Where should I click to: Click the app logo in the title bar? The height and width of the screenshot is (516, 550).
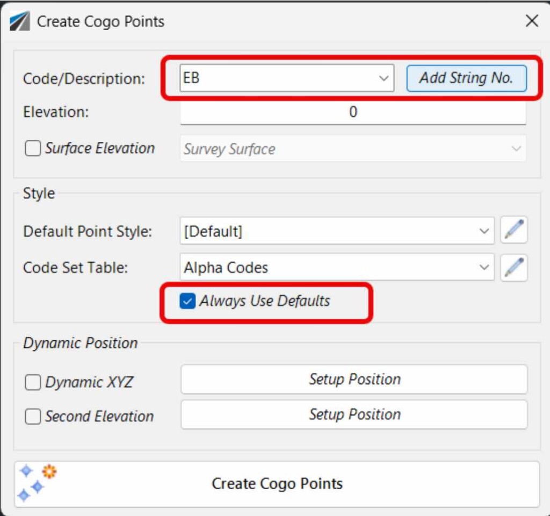[x=20, y=21]
